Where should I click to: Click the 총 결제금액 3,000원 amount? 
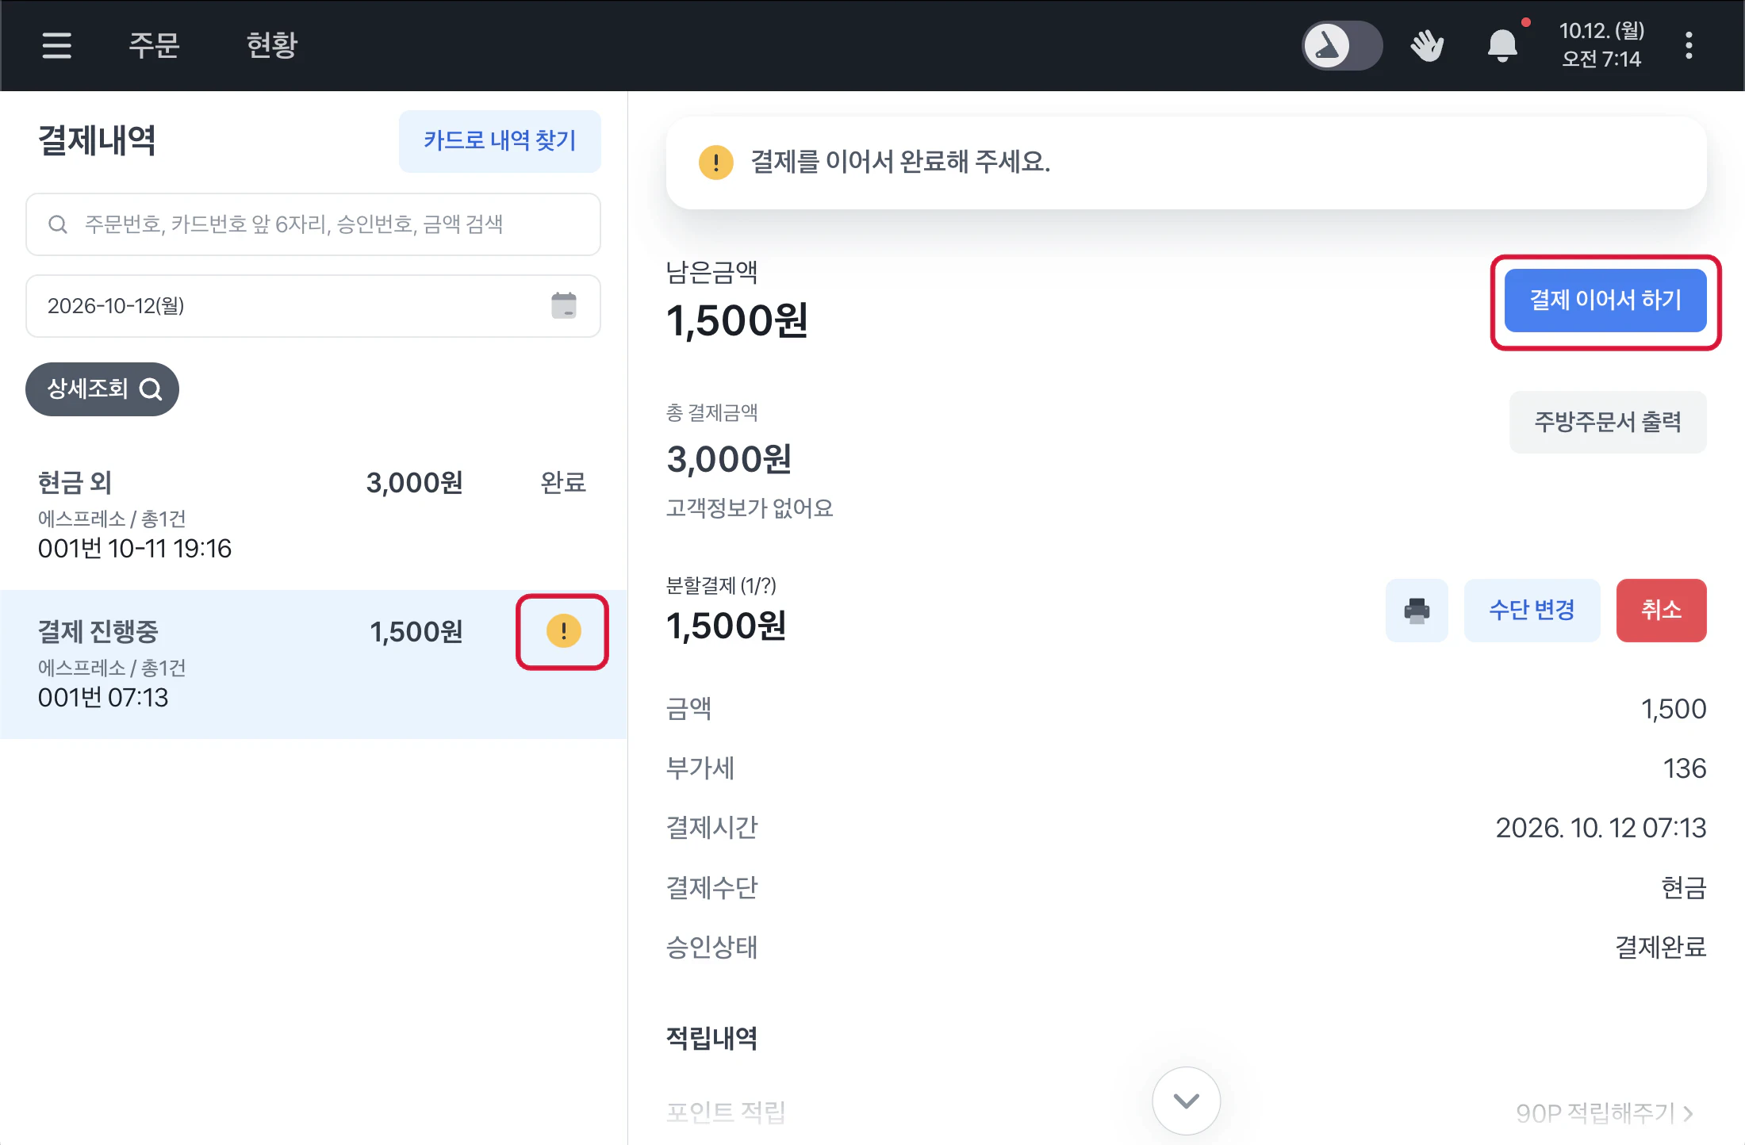click(729, 459)
